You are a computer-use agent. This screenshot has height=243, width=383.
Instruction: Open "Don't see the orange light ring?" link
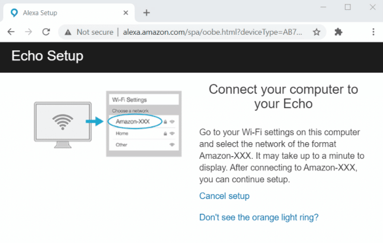[x=259, y=218]
